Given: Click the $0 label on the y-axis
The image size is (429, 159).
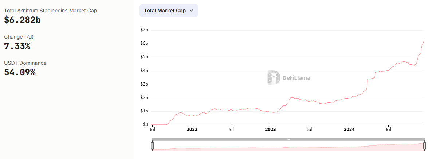Looking at the screenshot, I should pos(145,124).
